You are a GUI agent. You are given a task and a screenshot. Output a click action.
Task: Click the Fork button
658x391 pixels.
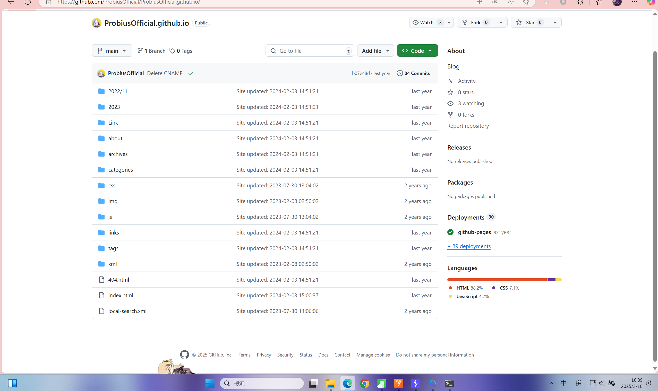coord(475,22)
